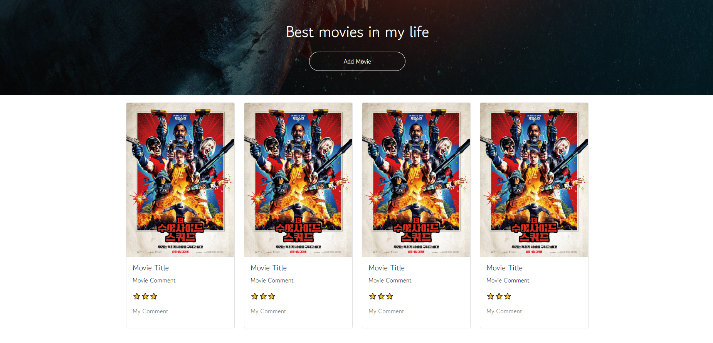The height and width of the screenshot is (343, 713).
Task: Click "My Comment" in the second card
Action: click(x=268, y=311)
